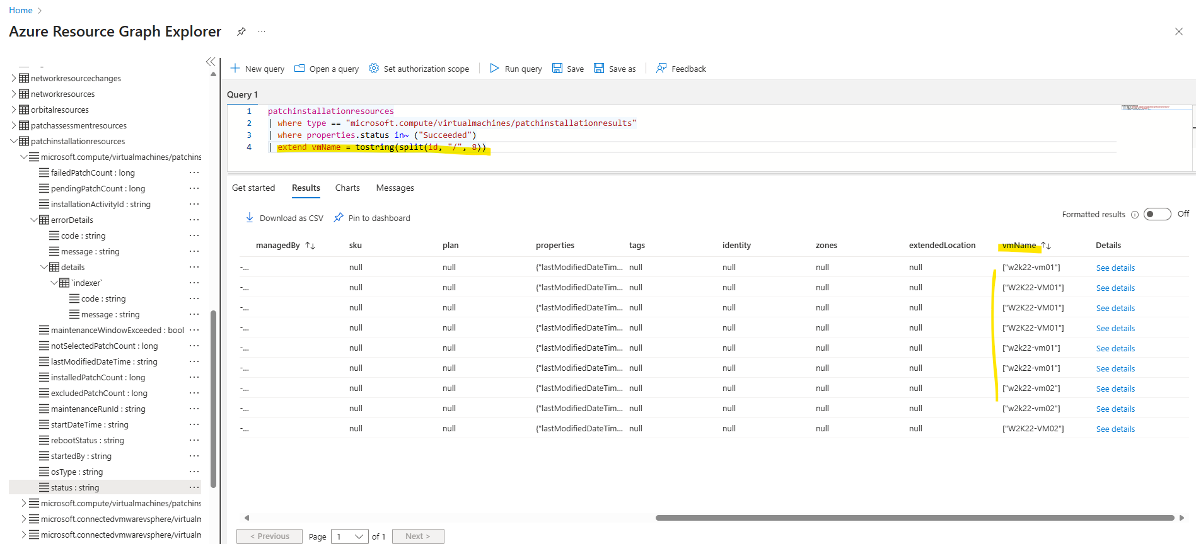Open ellipsis menu for failedPatchCount field
The width and height of the screenshot is (1196, 544).
[x=194, y=173]
